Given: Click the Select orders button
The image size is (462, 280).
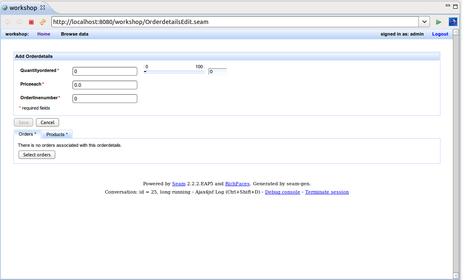Looking at the screenshot, I should [x=36, y=154].
